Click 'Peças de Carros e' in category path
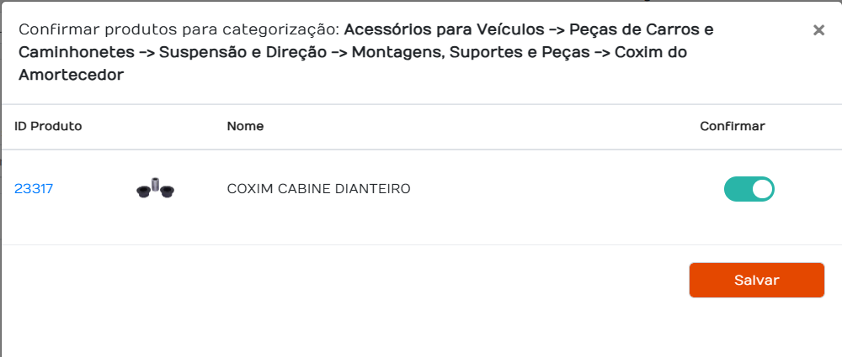This screenshot has width=842, height=357. pos(642,29)
